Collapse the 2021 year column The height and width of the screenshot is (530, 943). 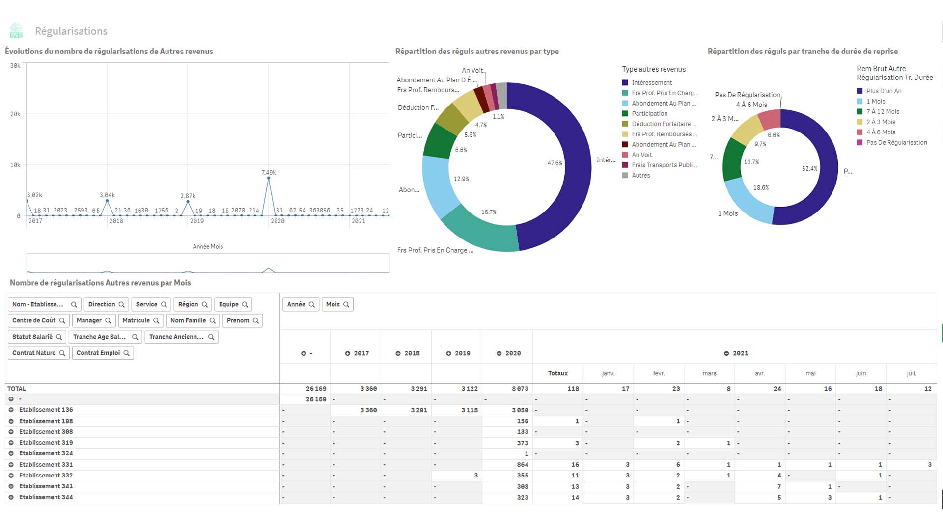(726, 354)
